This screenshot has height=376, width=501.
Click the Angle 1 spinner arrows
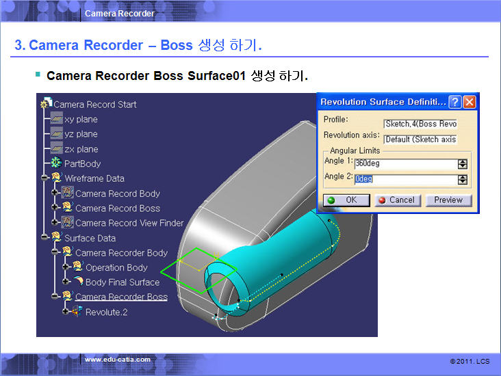pos(463,164)
